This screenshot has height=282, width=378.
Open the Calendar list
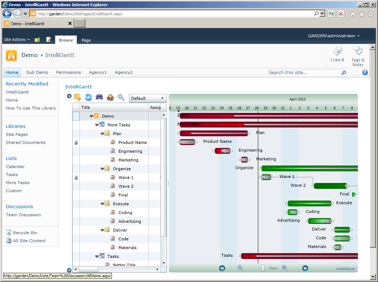click(x=15, y=167)
